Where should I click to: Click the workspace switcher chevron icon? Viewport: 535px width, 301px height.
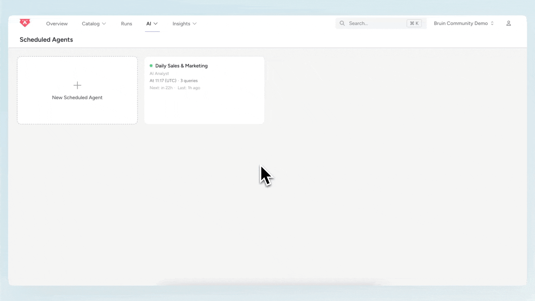[x=492, y=23]
